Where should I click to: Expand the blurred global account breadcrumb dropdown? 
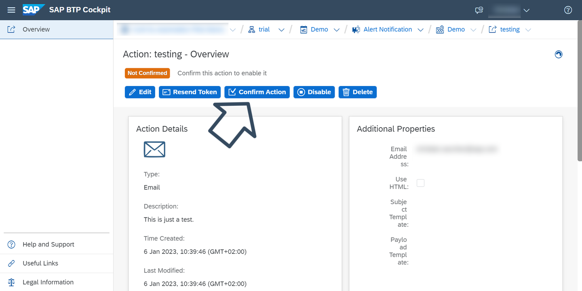[232, 30]
